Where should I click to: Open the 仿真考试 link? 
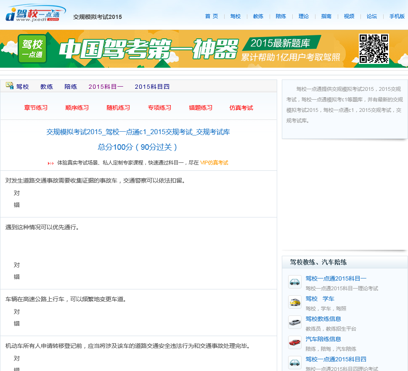coord(241,108)
